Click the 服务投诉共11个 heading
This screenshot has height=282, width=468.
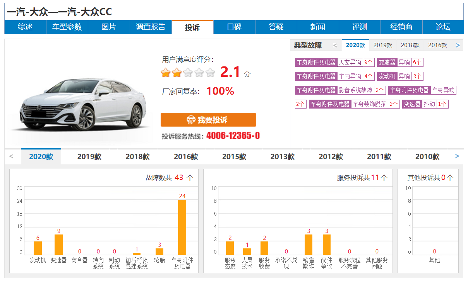pyautogui.click(x=362, y=178)
